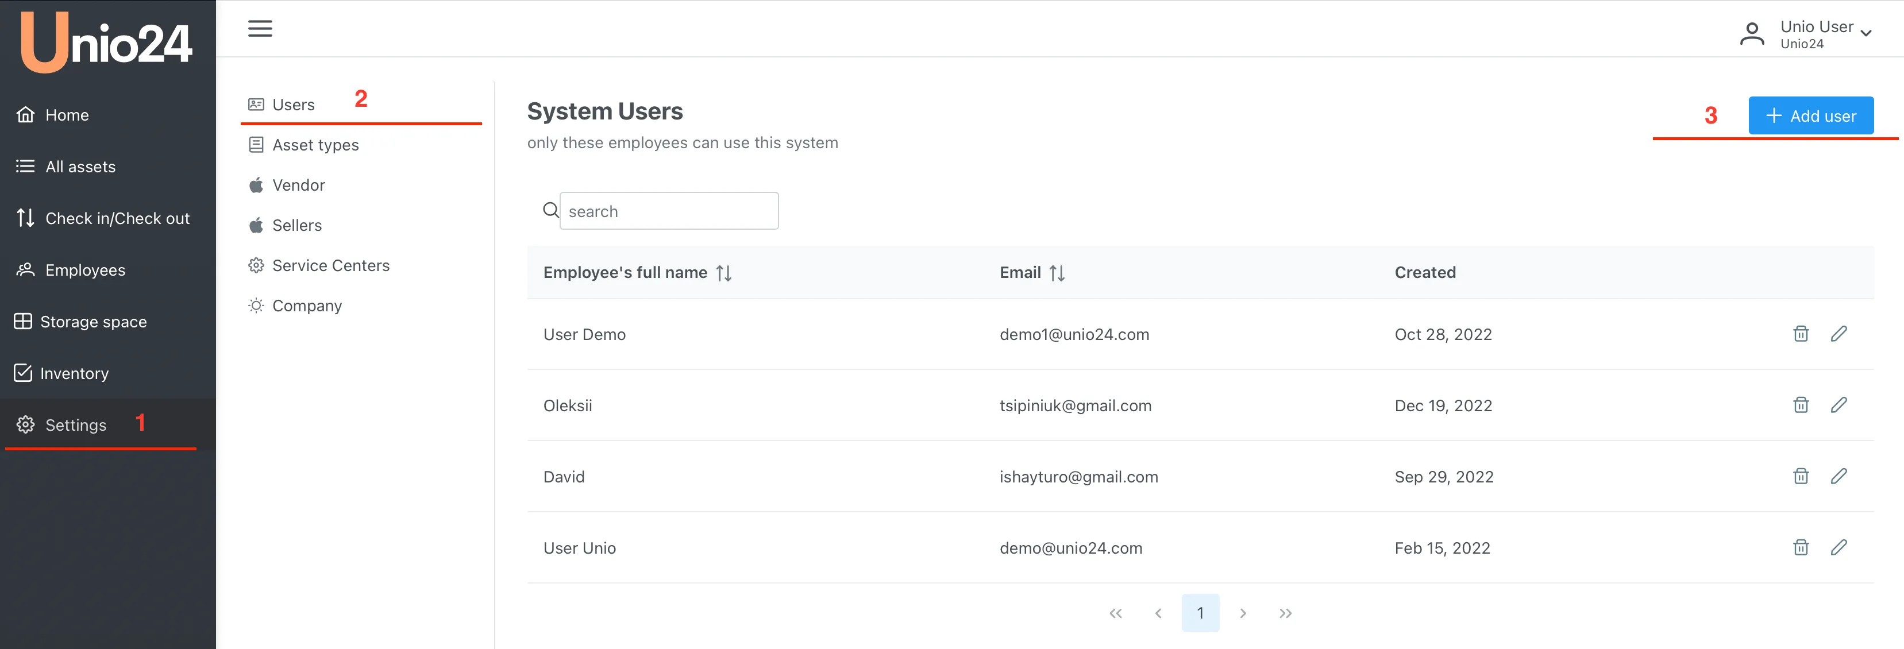Click the Add user button

pyautogui.click(x=1810, y=116)
